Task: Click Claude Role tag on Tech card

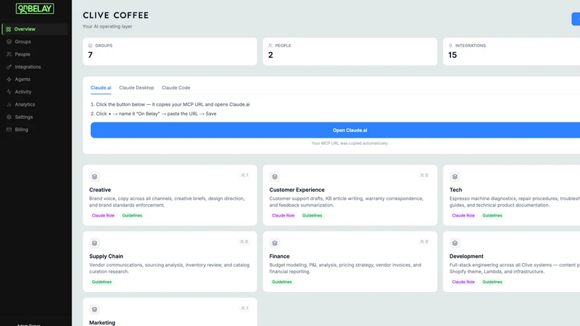Action: (x=463, y=215)
